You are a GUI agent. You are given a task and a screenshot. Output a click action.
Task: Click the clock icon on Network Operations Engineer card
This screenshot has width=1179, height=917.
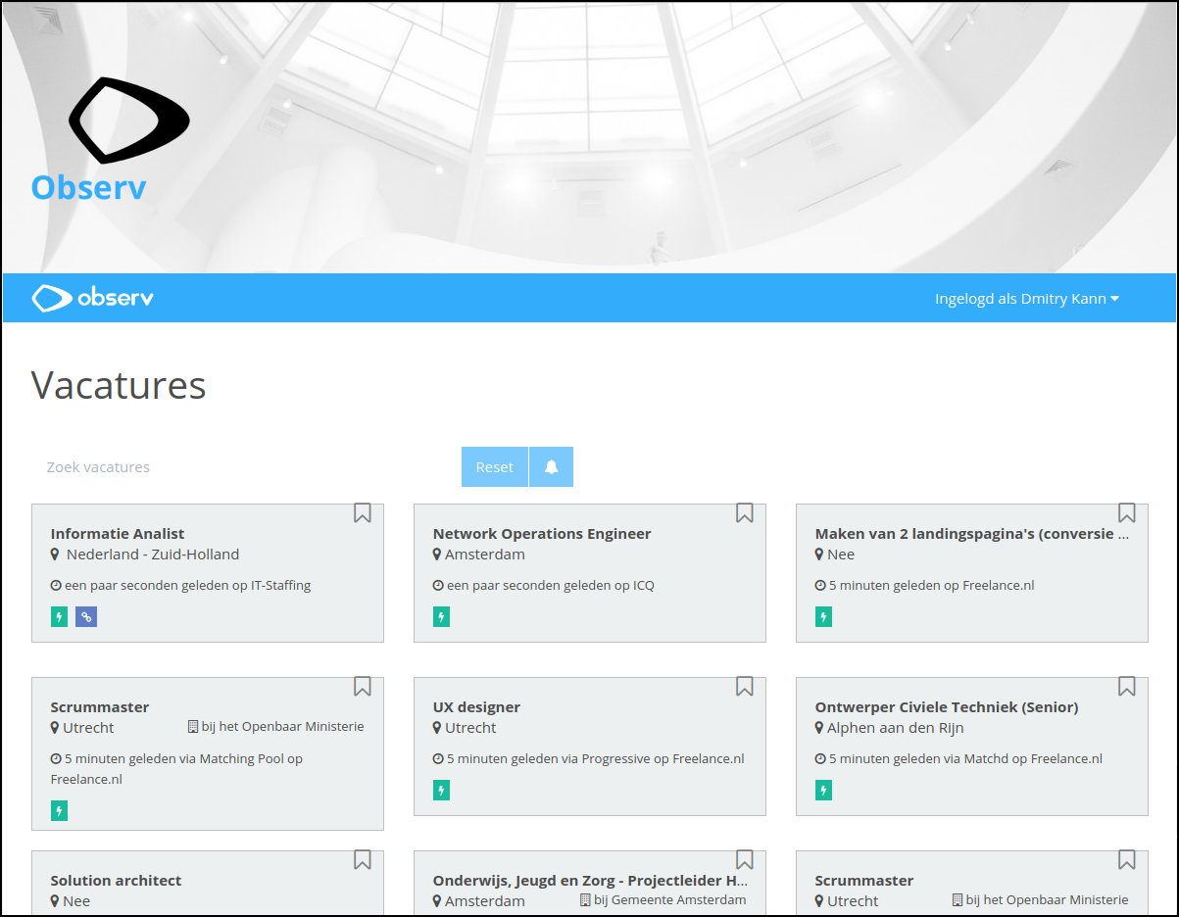pyautogui.click(x=438, y=586)
